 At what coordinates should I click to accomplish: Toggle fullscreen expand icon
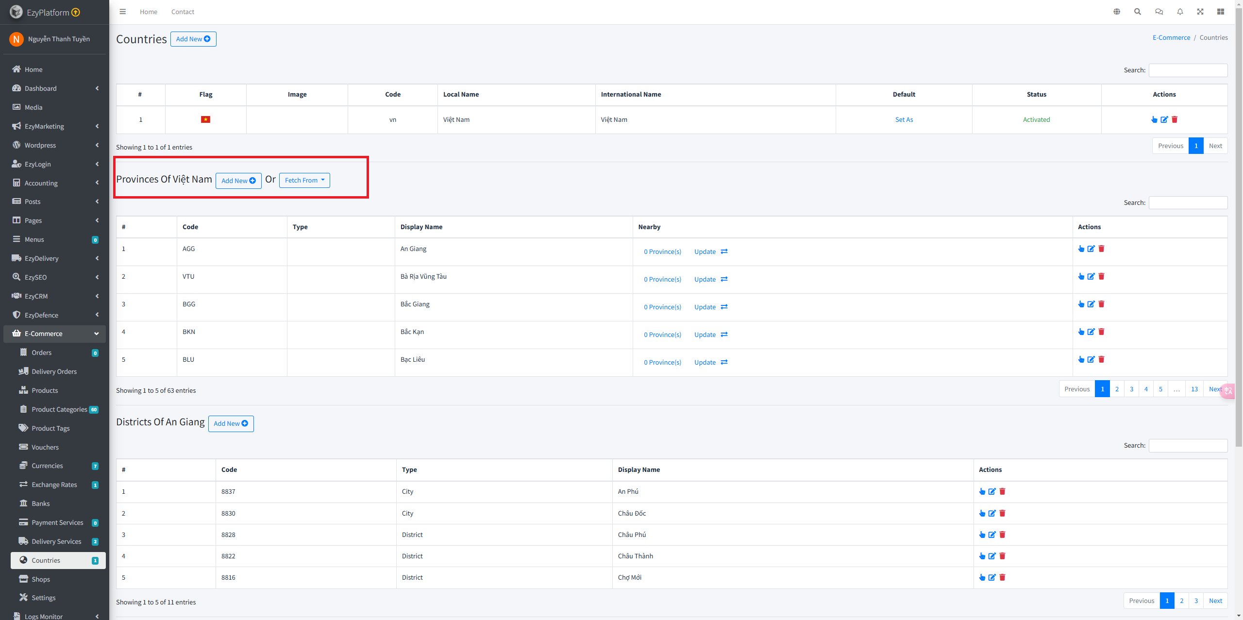point(1200,12)
